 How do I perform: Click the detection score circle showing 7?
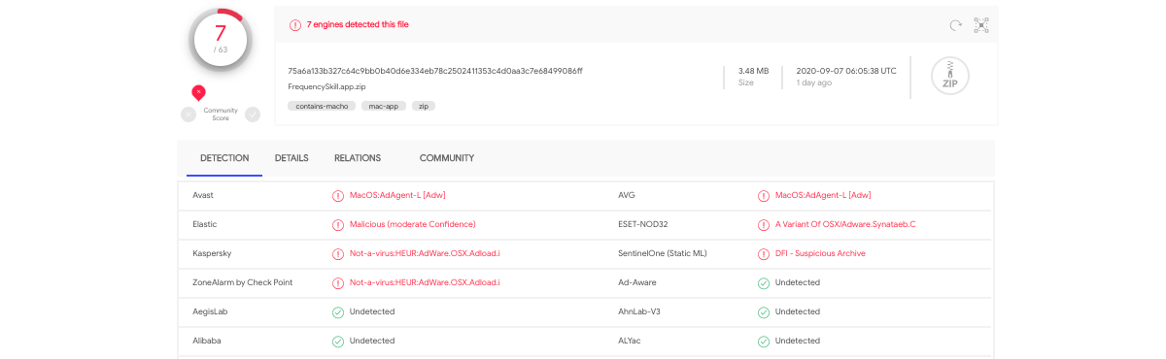[222, 41]
